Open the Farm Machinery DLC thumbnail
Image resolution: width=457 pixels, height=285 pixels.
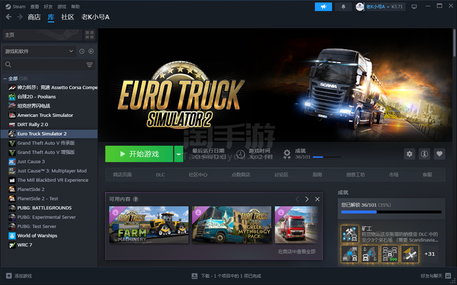149,225
